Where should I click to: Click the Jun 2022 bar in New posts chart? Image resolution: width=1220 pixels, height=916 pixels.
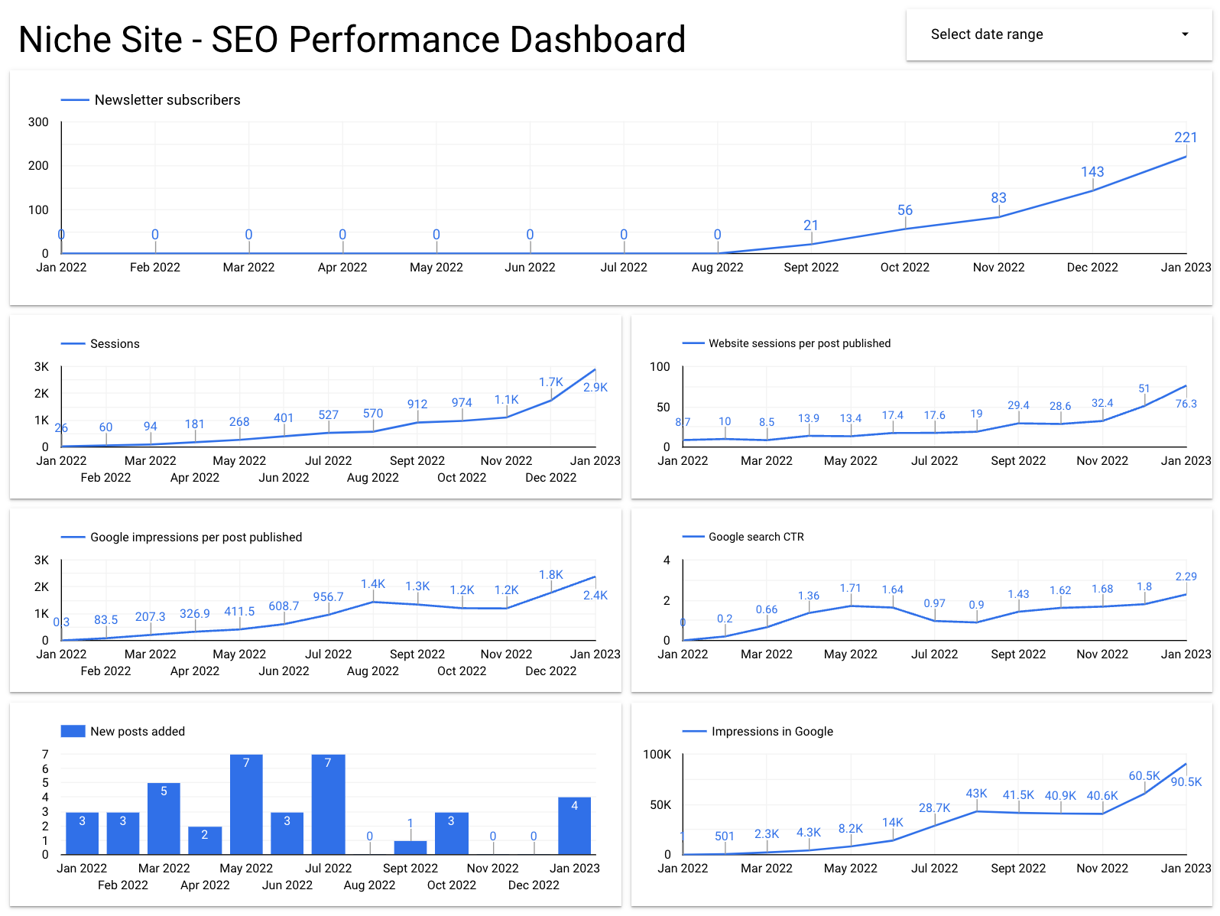click(287, 833)
